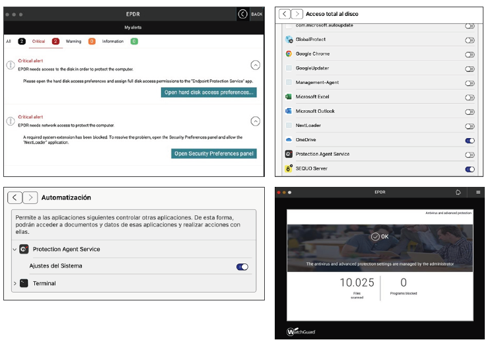Open the EPDR hamburger menu
496x348 pixels.
pyautogui.click(x=478, y=192)
